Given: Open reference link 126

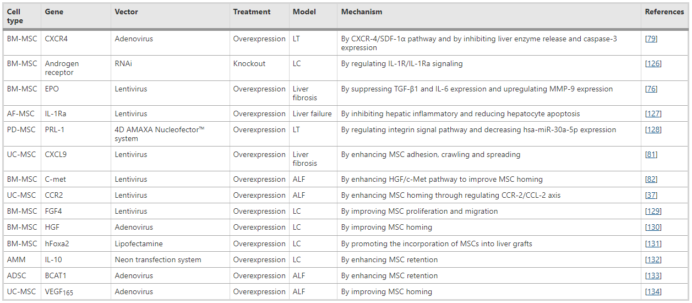Looking at the screenshot, I should pos(653,64).
